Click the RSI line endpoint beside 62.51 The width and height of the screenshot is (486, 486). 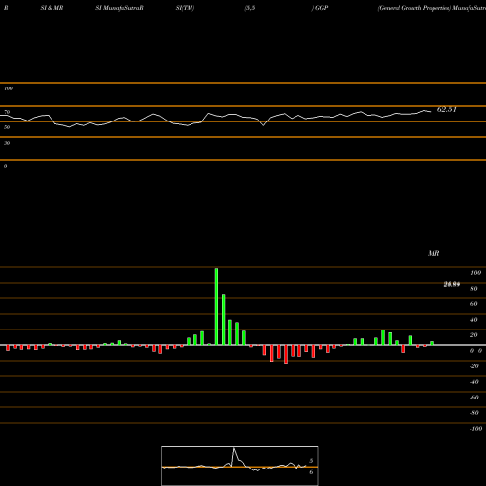(x=431, y=112)
